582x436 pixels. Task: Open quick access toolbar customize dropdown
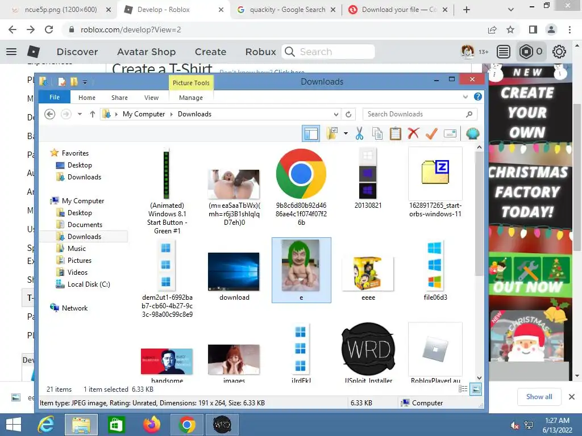click(85, 82)
